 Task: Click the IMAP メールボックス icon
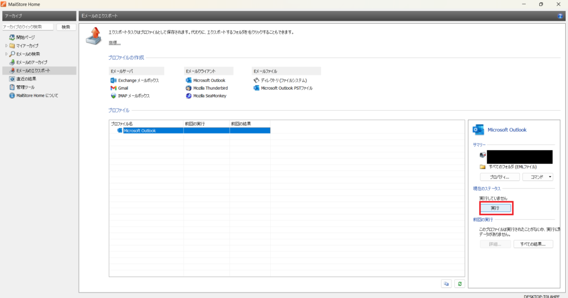click(113, 96)
